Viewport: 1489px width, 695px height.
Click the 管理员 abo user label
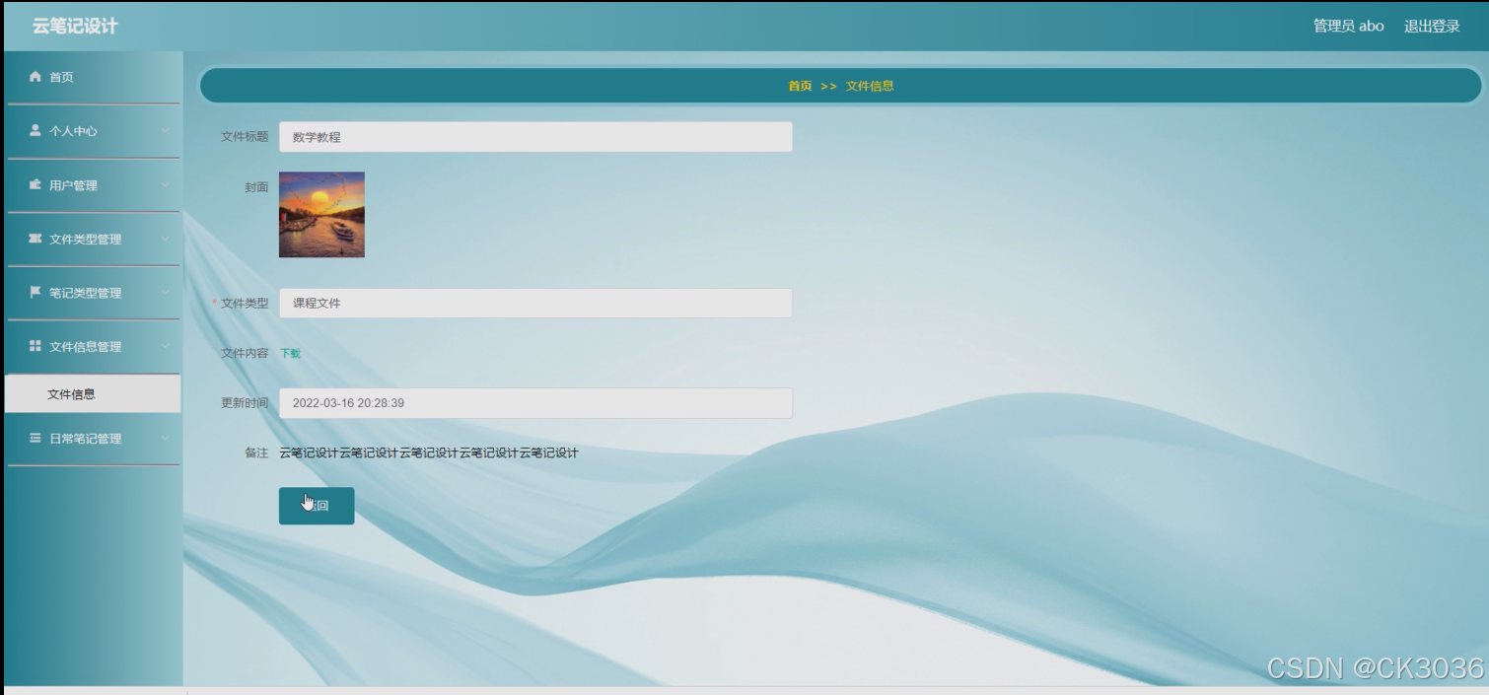(x=1348, y=27)
